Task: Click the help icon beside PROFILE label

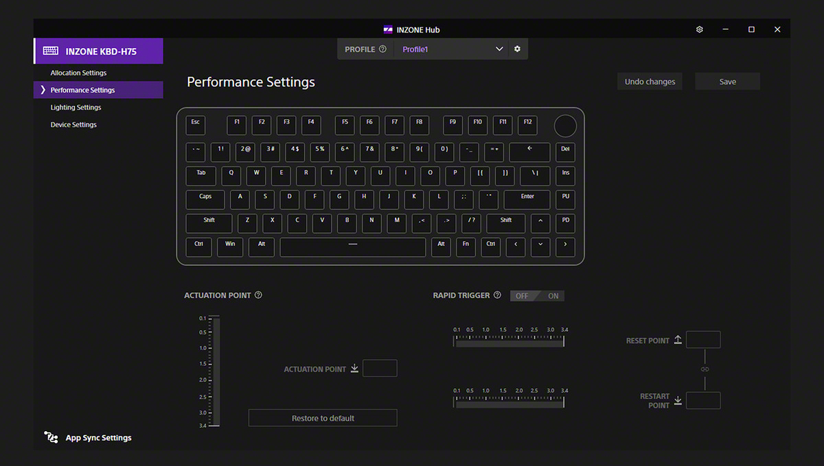Action: 382,49
